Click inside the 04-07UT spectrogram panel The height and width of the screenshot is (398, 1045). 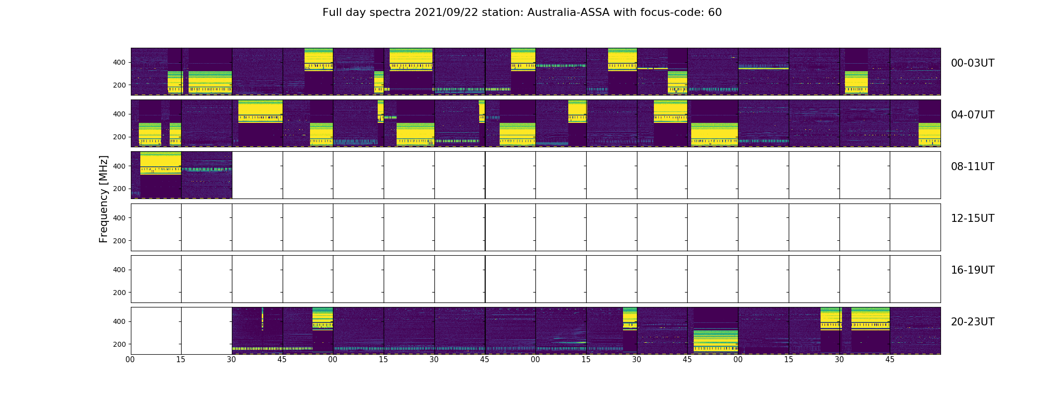click(x=535, y=123)
